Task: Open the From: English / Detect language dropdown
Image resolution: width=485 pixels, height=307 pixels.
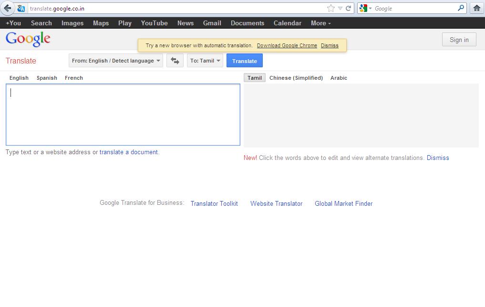Action: pyautogui.click(x=116, y=61)
